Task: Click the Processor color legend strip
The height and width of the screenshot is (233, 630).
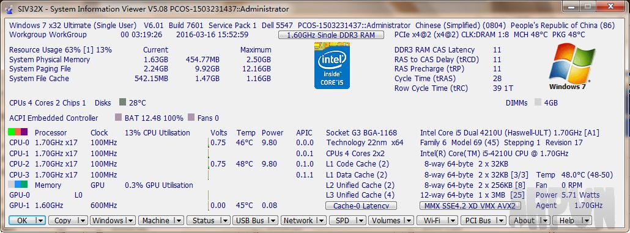Action: [18, 132]
